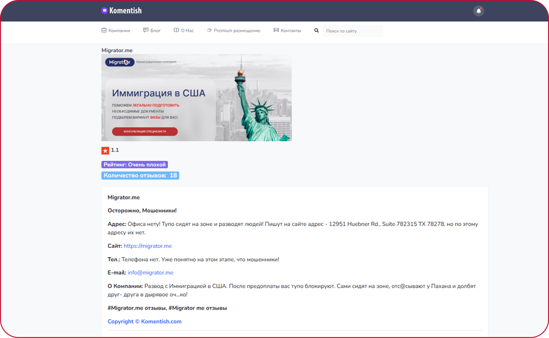Click the search magnifier icon
Image resolution: width=549 pixels, height=338 pixels.
click(316, 30)
